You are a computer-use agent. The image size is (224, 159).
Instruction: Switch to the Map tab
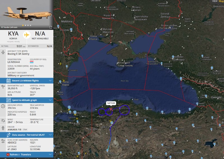pyautogui.click(x=221, y=1)
